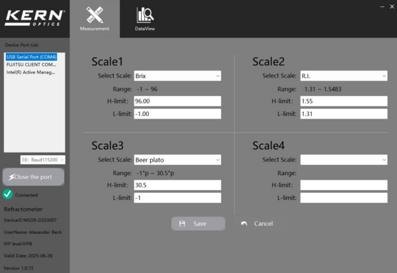
Task: Click the Save button
Action: tap(198, 223)
